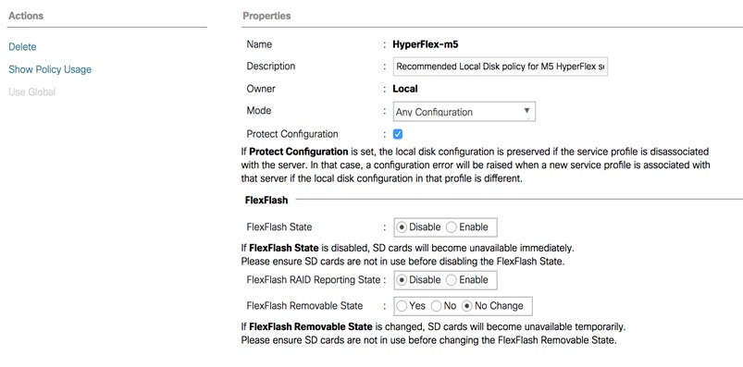Click the FlexFlash Removable State label
The image size is (743, 367).
304,306
